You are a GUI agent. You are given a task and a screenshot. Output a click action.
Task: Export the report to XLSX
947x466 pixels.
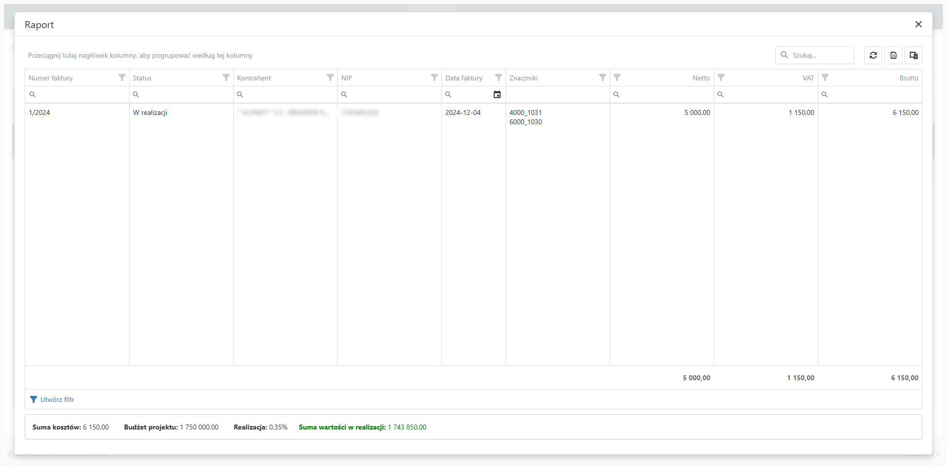[893, 55]
